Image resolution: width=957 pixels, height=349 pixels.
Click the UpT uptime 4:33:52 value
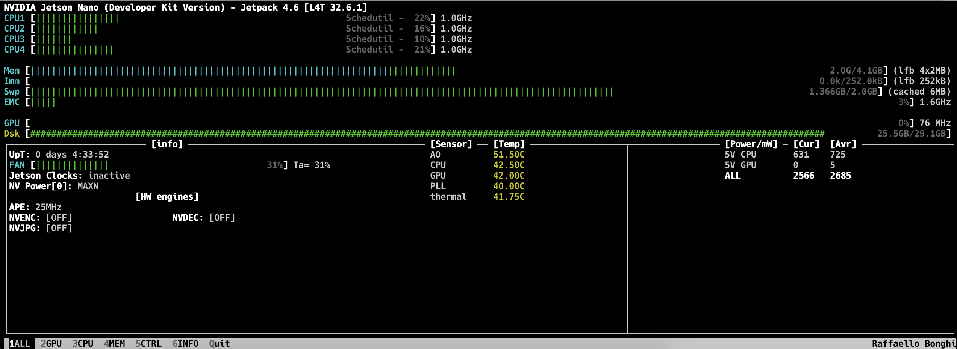tap(91, 155)
